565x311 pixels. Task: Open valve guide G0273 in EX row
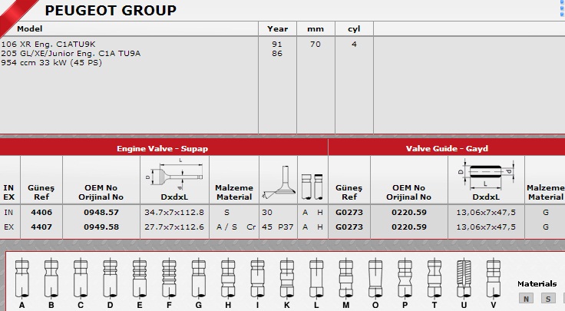[349, 227]
